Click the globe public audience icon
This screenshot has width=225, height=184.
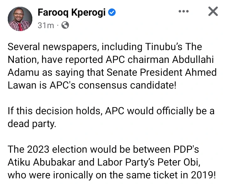(x=65, y=25)
